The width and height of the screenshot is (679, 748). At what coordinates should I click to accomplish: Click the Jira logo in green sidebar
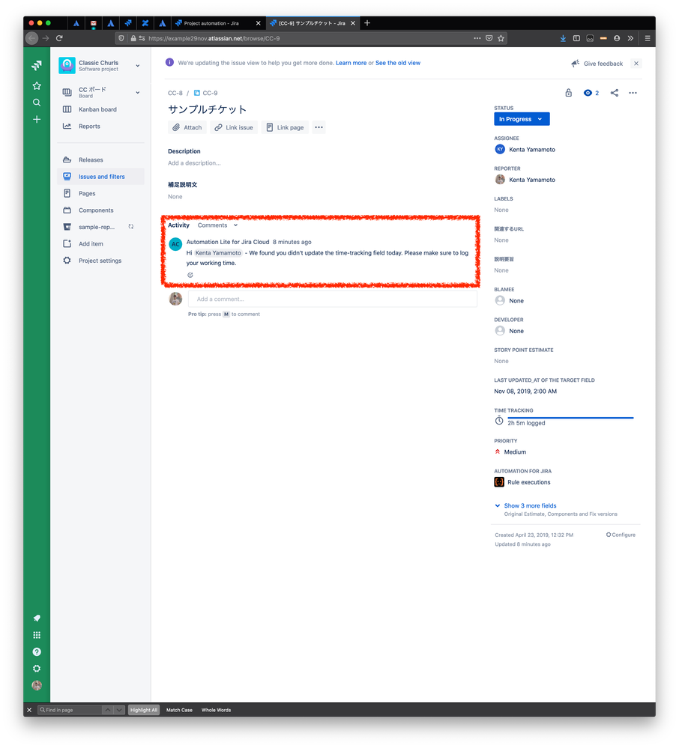[x=36, y=65]
